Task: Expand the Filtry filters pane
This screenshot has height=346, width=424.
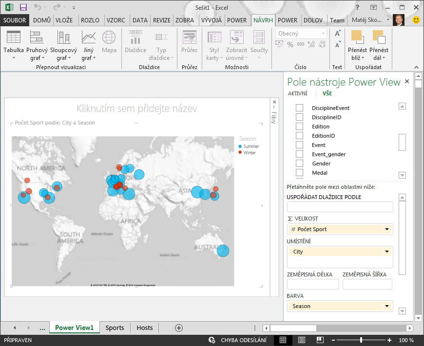Action: tap(274, 107)
